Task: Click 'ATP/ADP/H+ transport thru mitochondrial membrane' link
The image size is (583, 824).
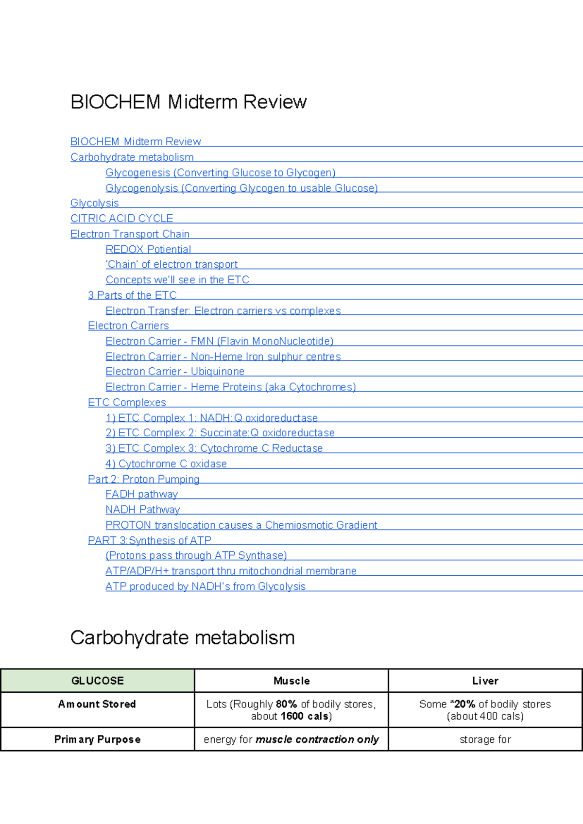Action: point(231,571)
